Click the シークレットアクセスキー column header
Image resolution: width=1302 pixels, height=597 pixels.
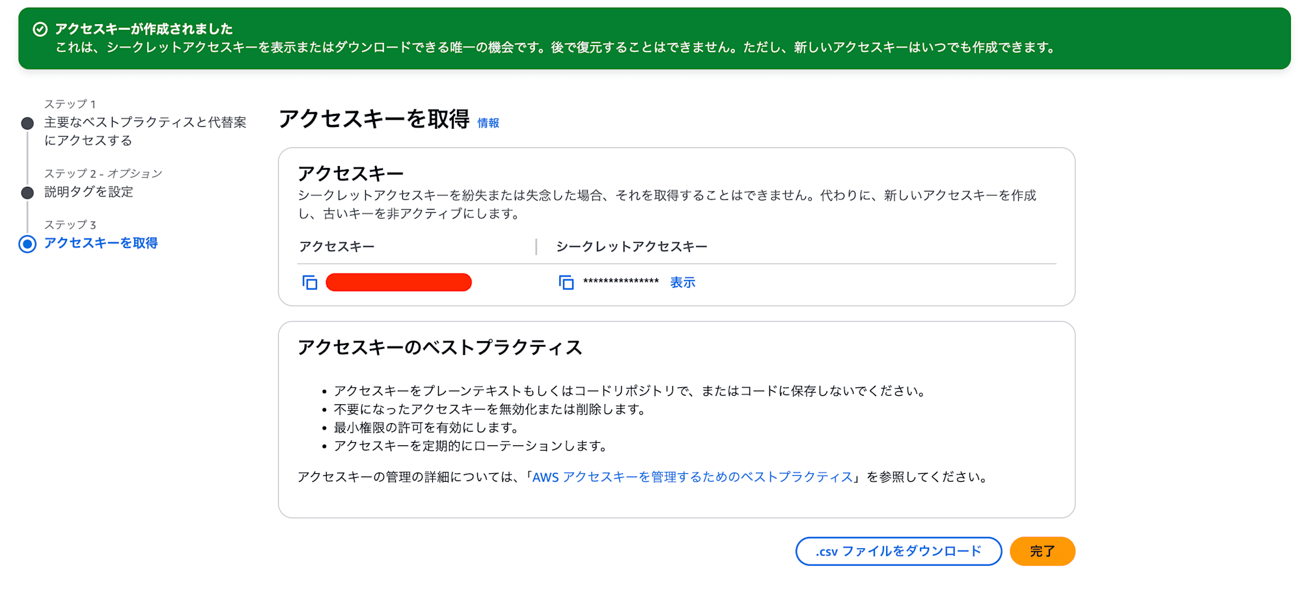pos(631,247)
